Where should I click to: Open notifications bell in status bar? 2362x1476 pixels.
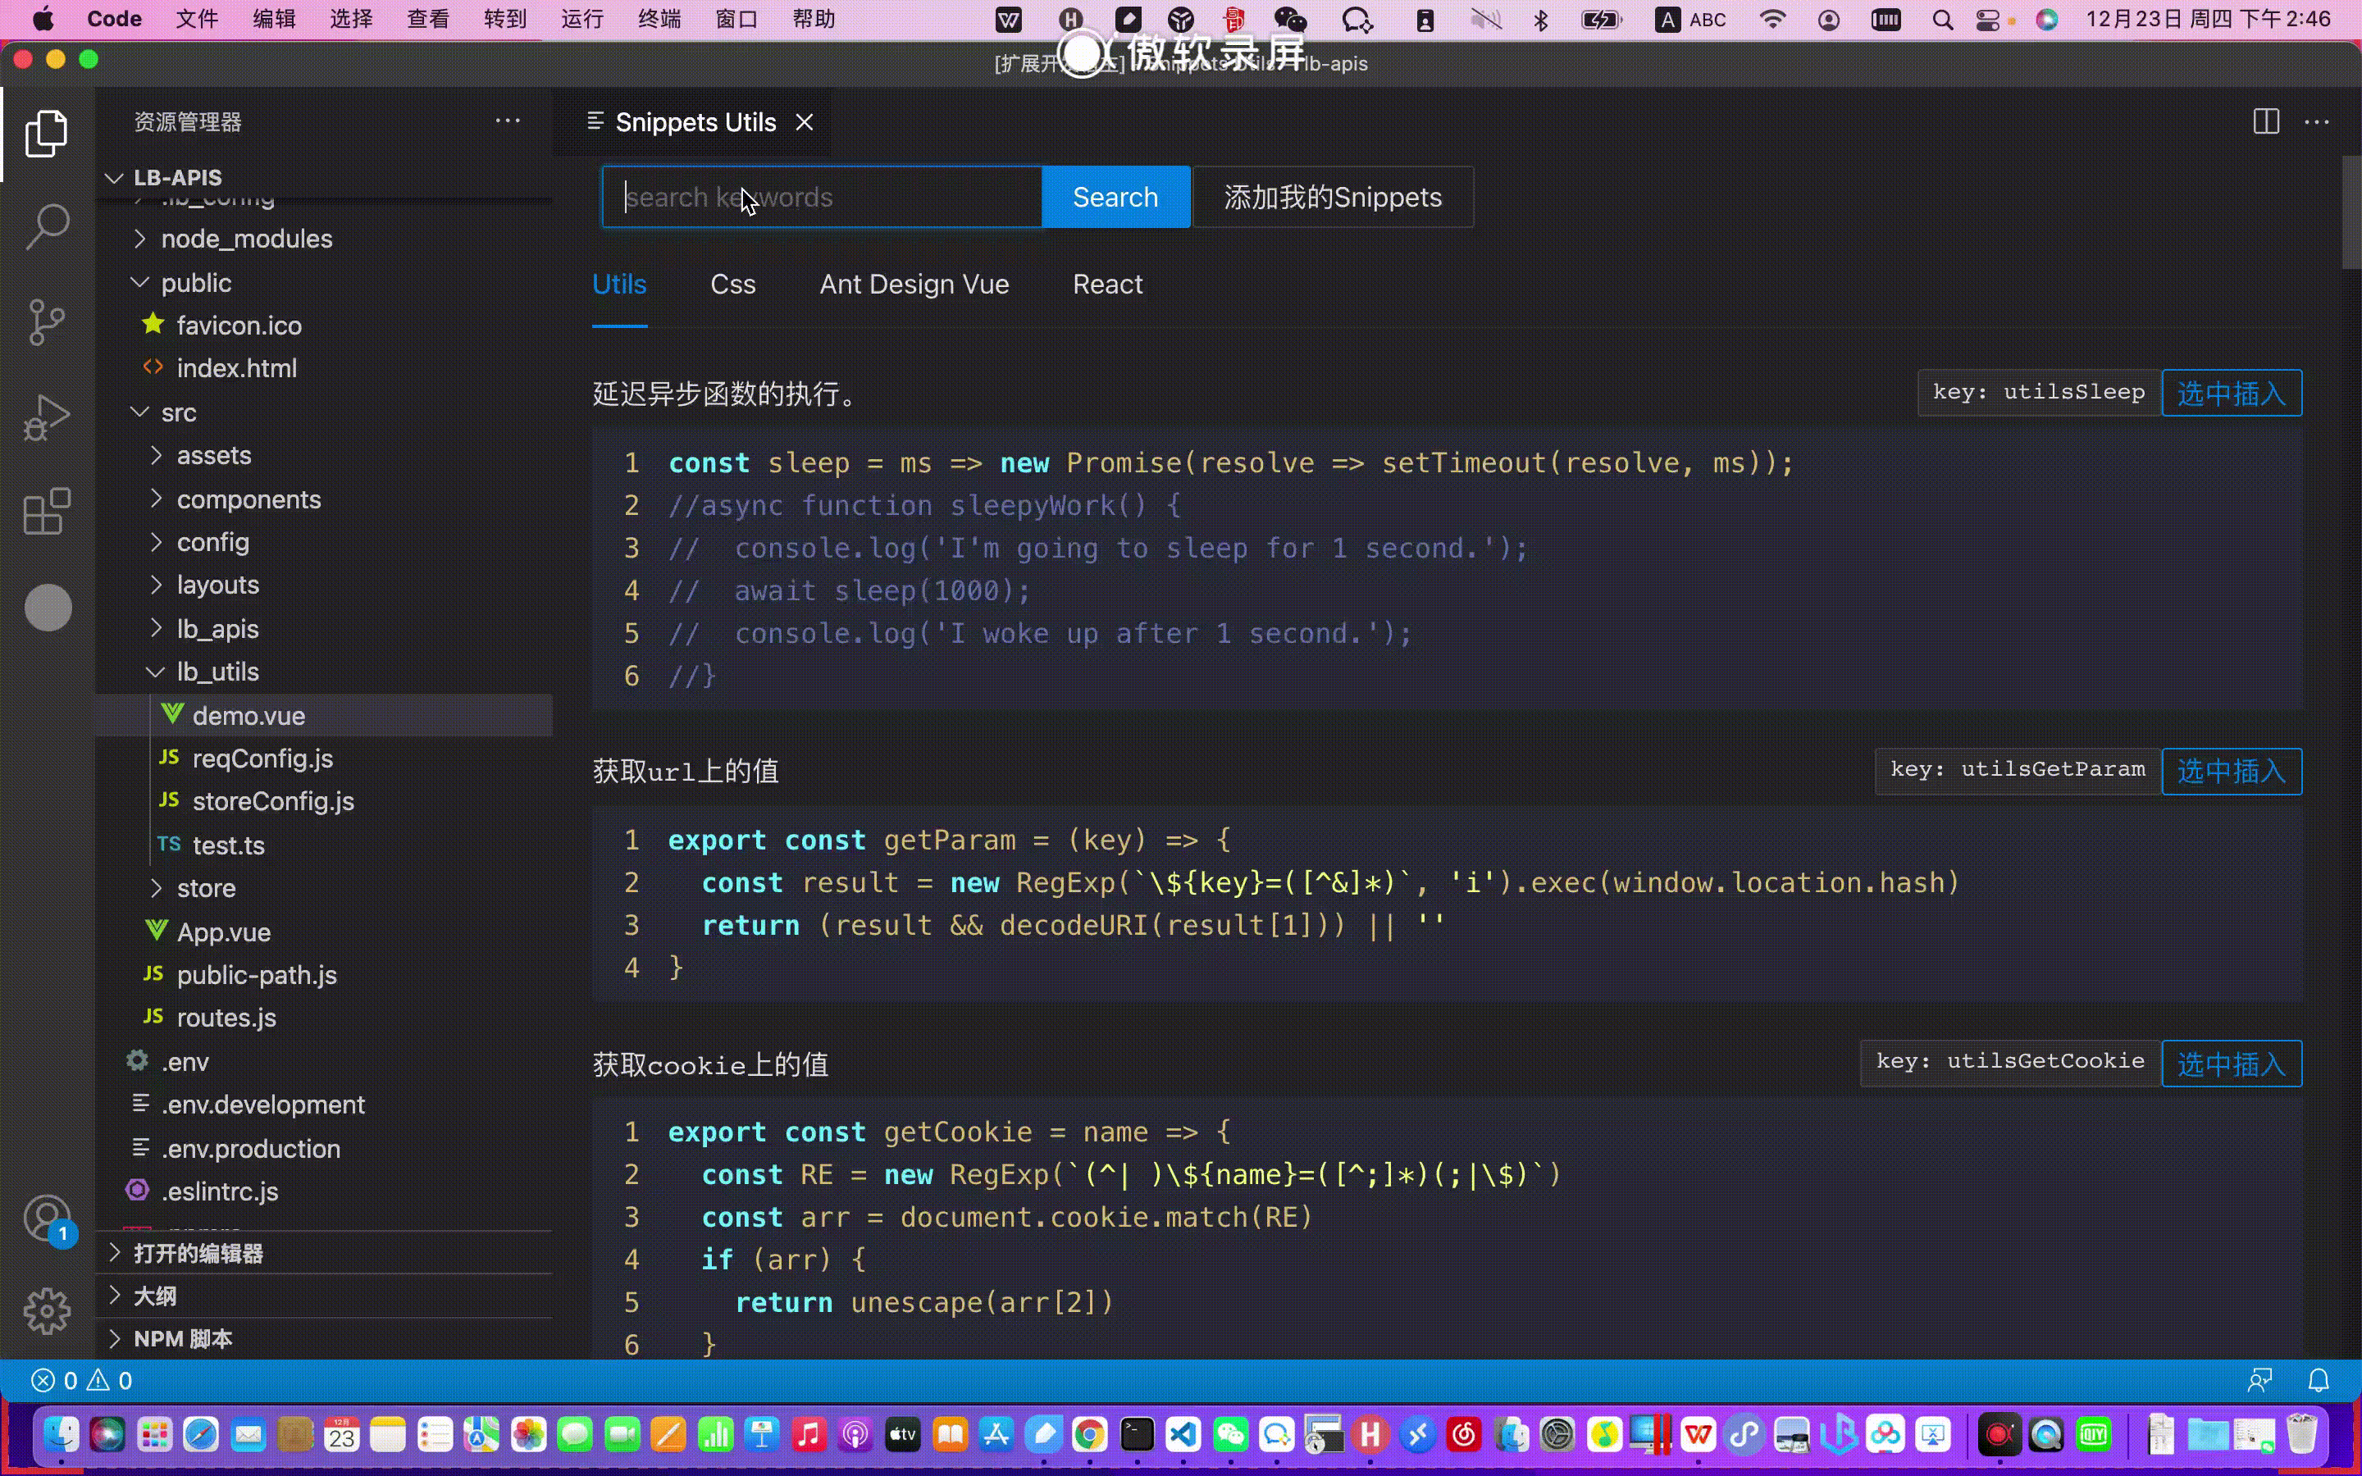[2318, 1380]
